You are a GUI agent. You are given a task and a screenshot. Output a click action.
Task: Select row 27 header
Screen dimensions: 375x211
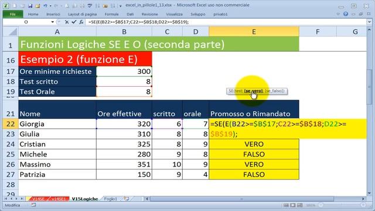[x=11, y=175]
